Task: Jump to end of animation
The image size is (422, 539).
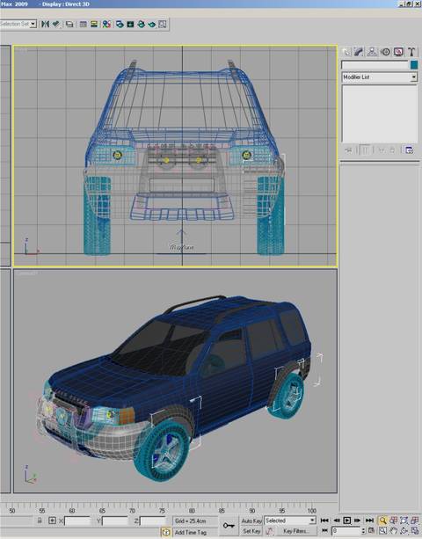Action: pyautogui.click(x=369, y=521)
